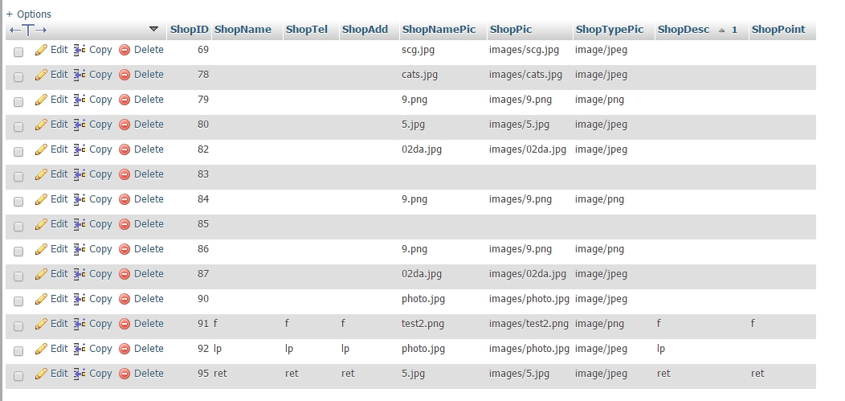
Task: Click the Copy icon for ShopID 84
Action: tap(80, 199)
